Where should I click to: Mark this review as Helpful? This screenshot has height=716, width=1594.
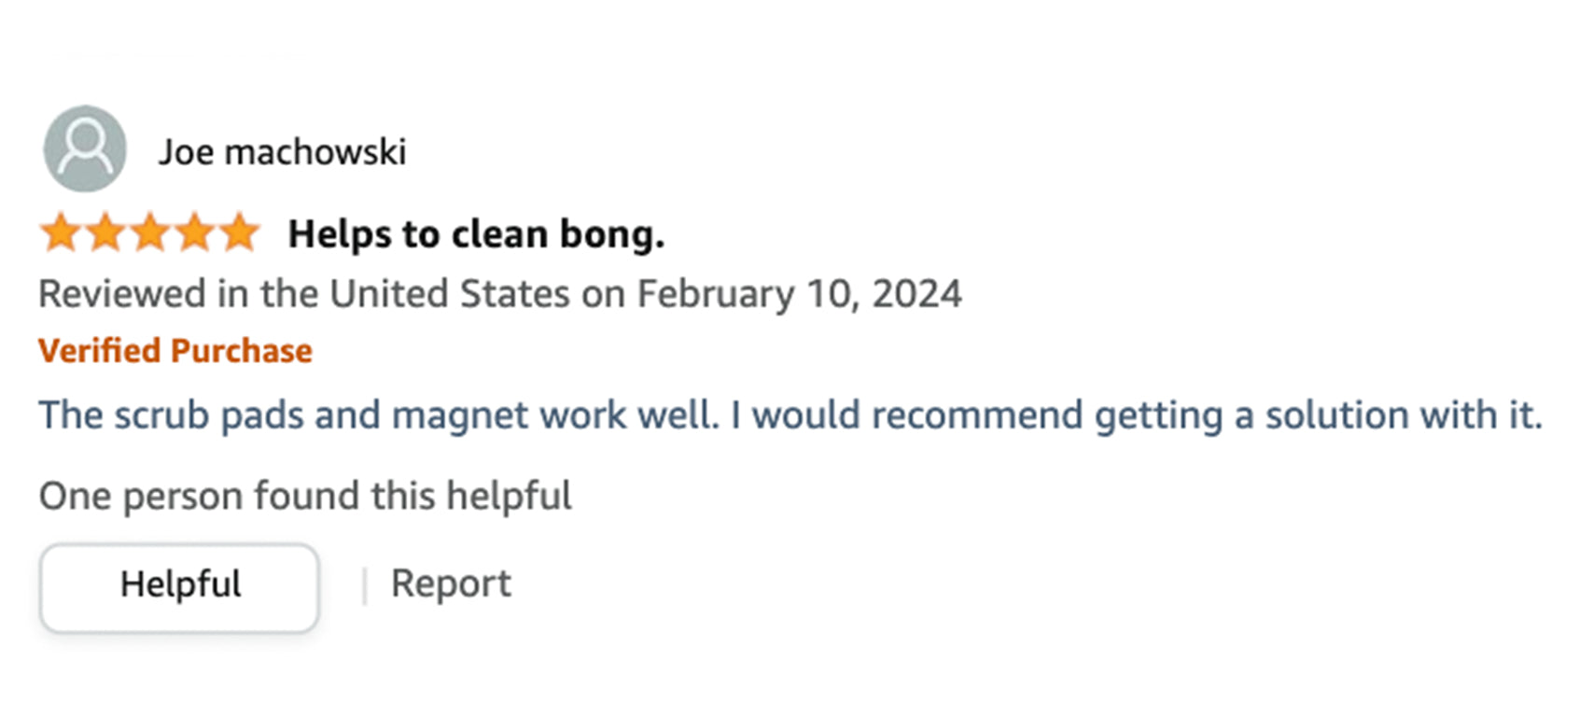coord(179,586)
